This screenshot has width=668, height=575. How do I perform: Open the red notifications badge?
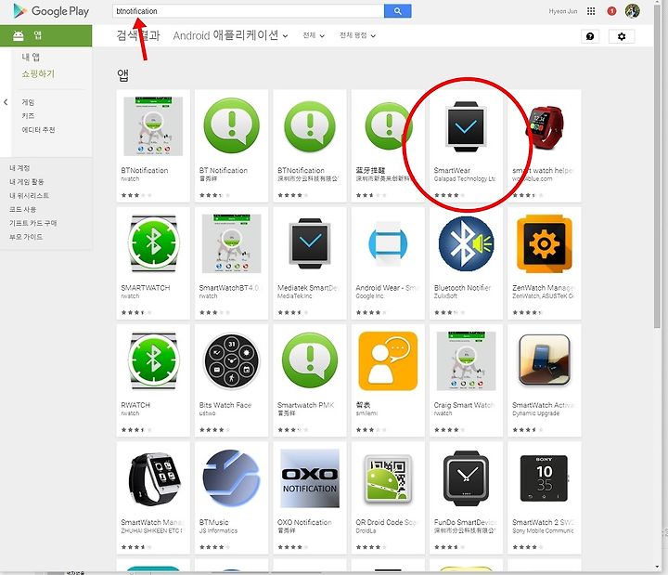[x=611, y=11]
